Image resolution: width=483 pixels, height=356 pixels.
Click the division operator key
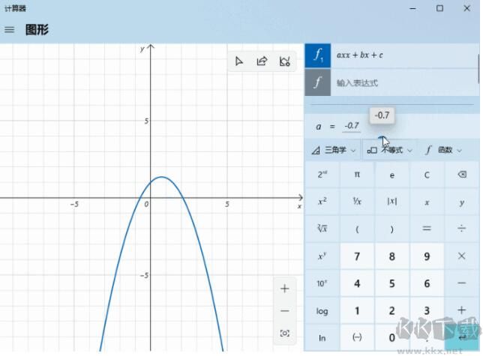pos(462,229)
